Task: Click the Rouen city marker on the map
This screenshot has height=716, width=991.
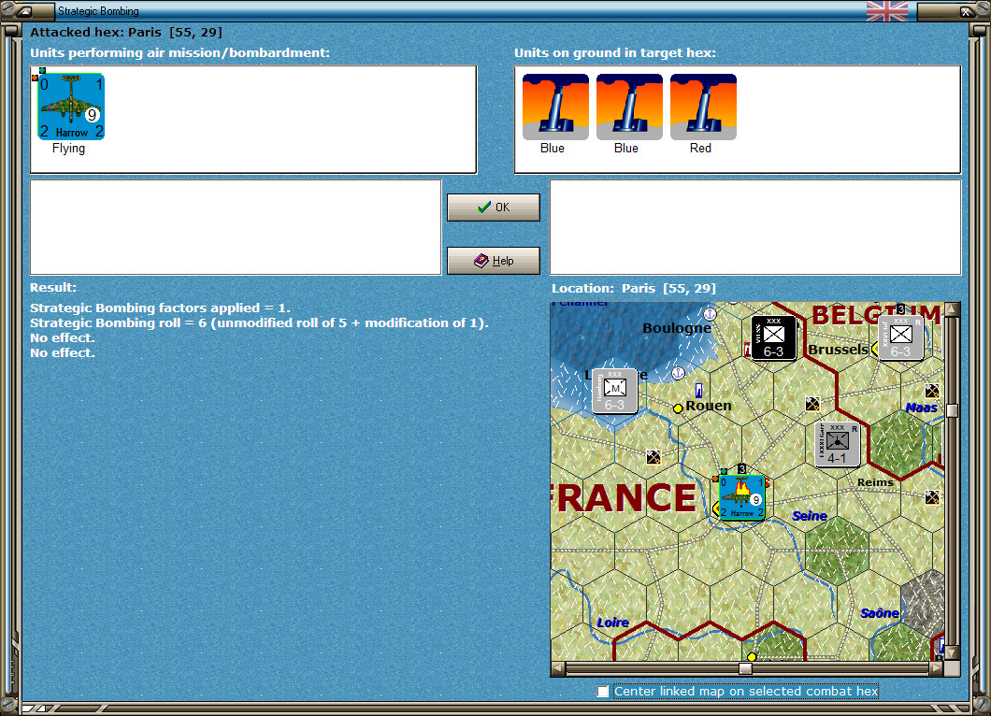Action: (678, 408)
